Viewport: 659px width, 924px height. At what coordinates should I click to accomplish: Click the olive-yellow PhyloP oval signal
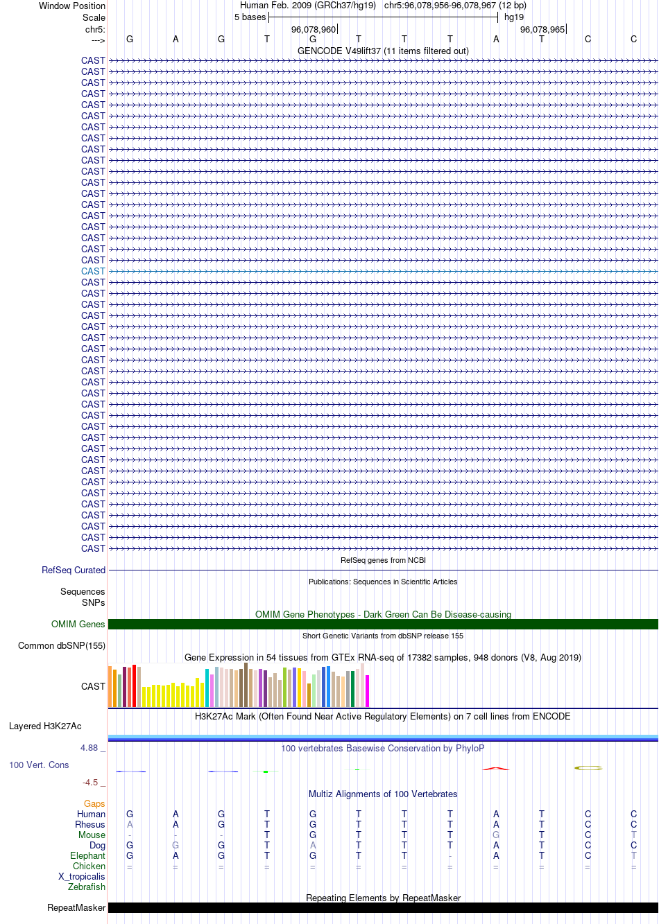point(588,767)
